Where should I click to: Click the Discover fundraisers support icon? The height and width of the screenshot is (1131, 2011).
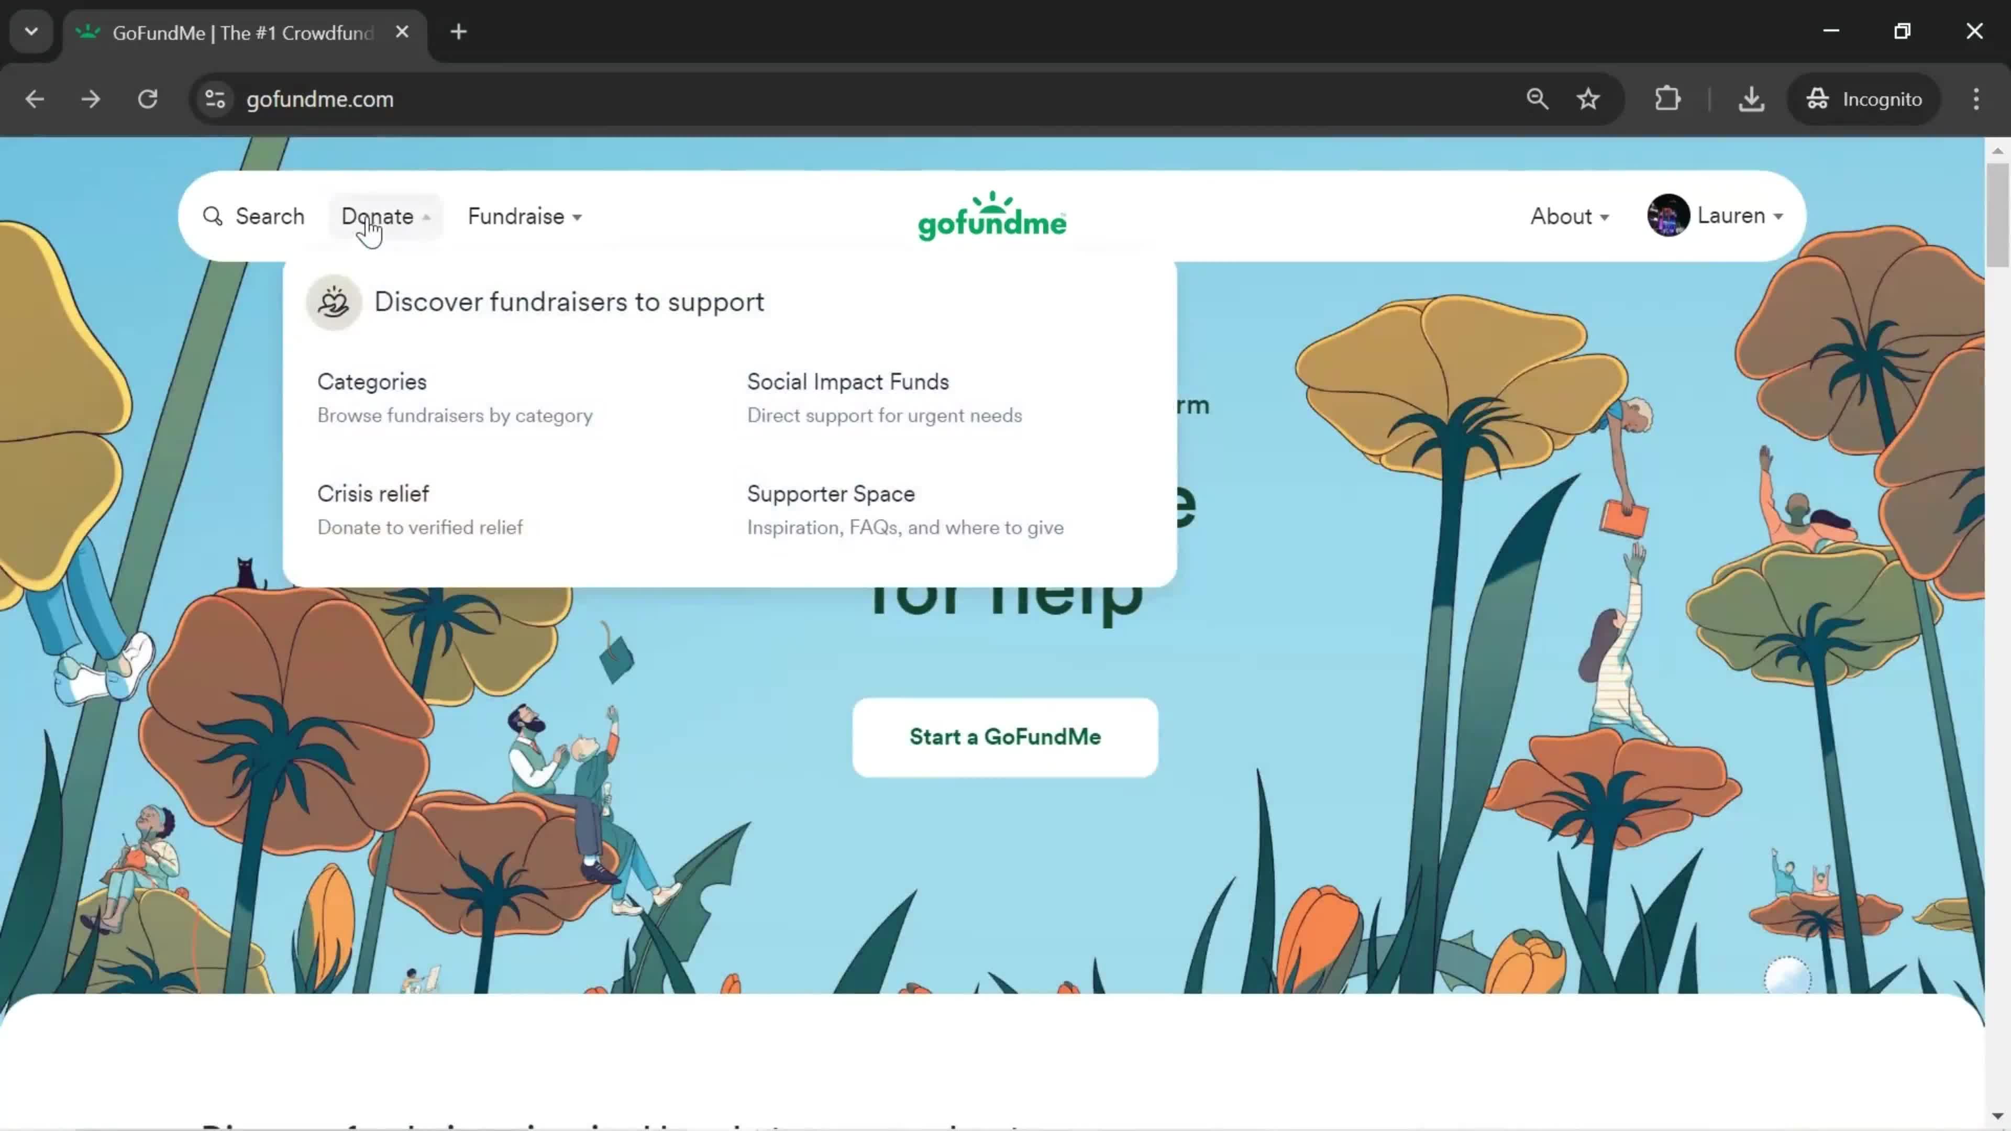click(x=334, y=301)
